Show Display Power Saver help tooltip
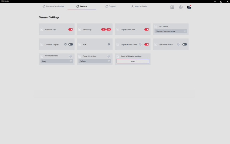 click(140, 44)
